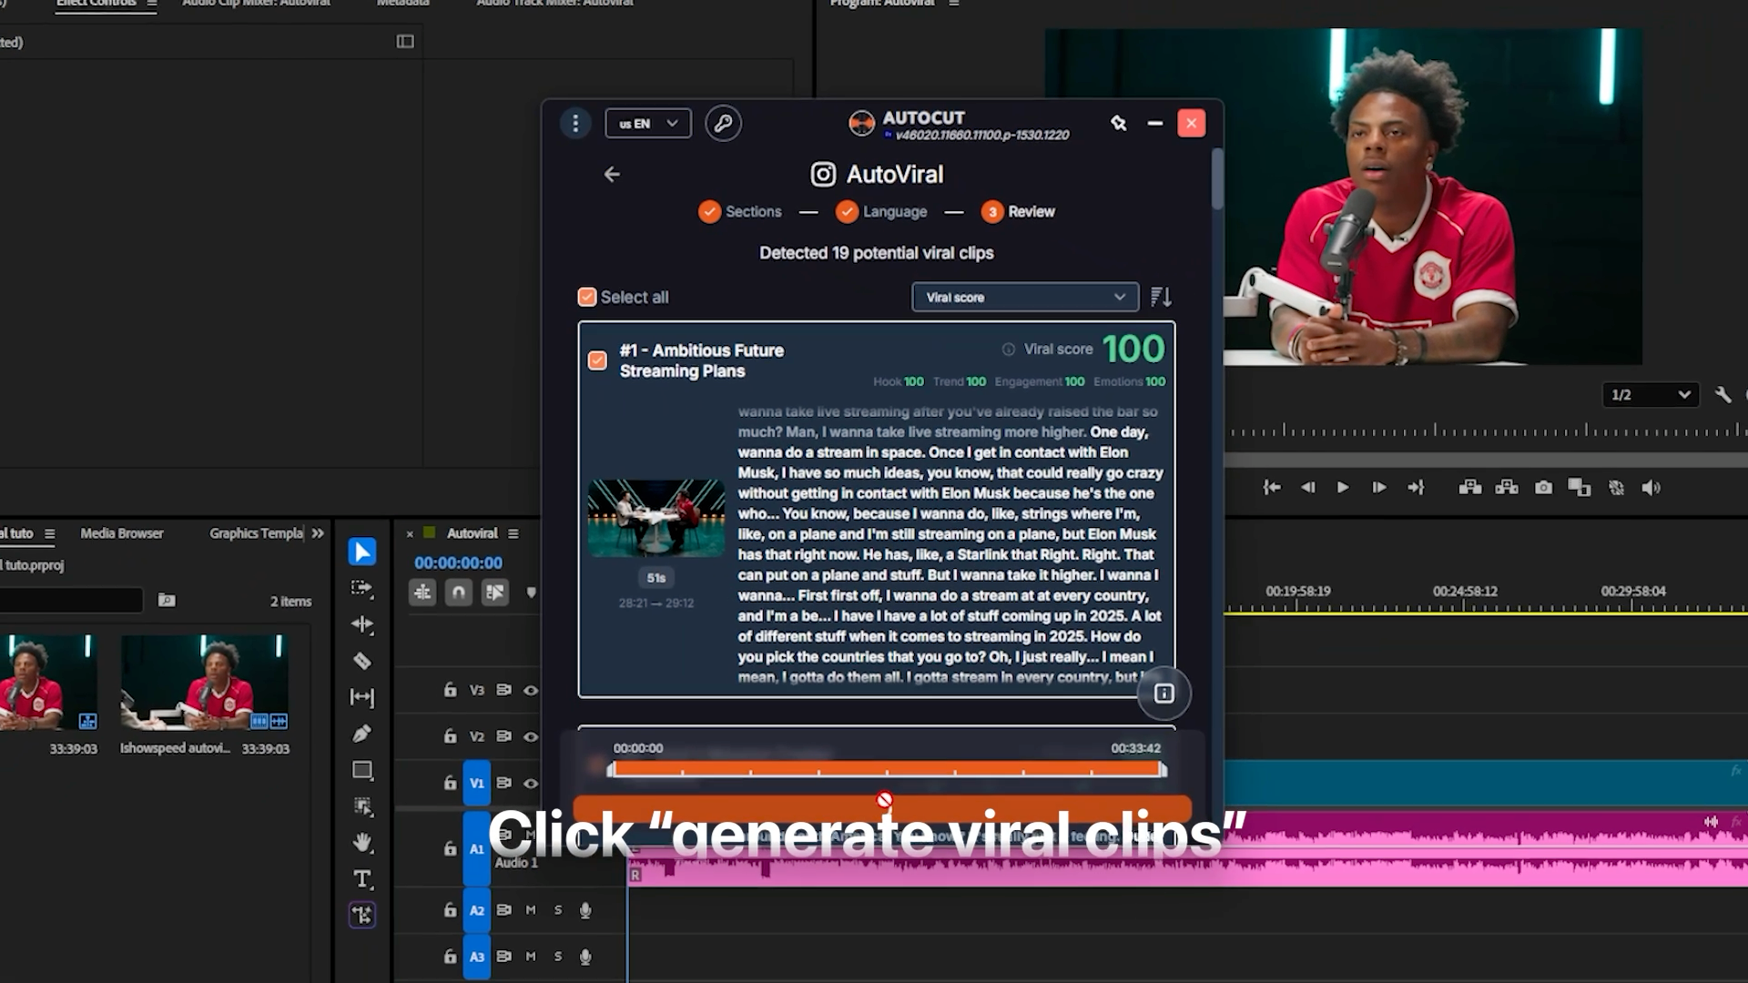Click the orange clip range slider bar
Viewport: 1748px width, 983px height.
[887, 769]
